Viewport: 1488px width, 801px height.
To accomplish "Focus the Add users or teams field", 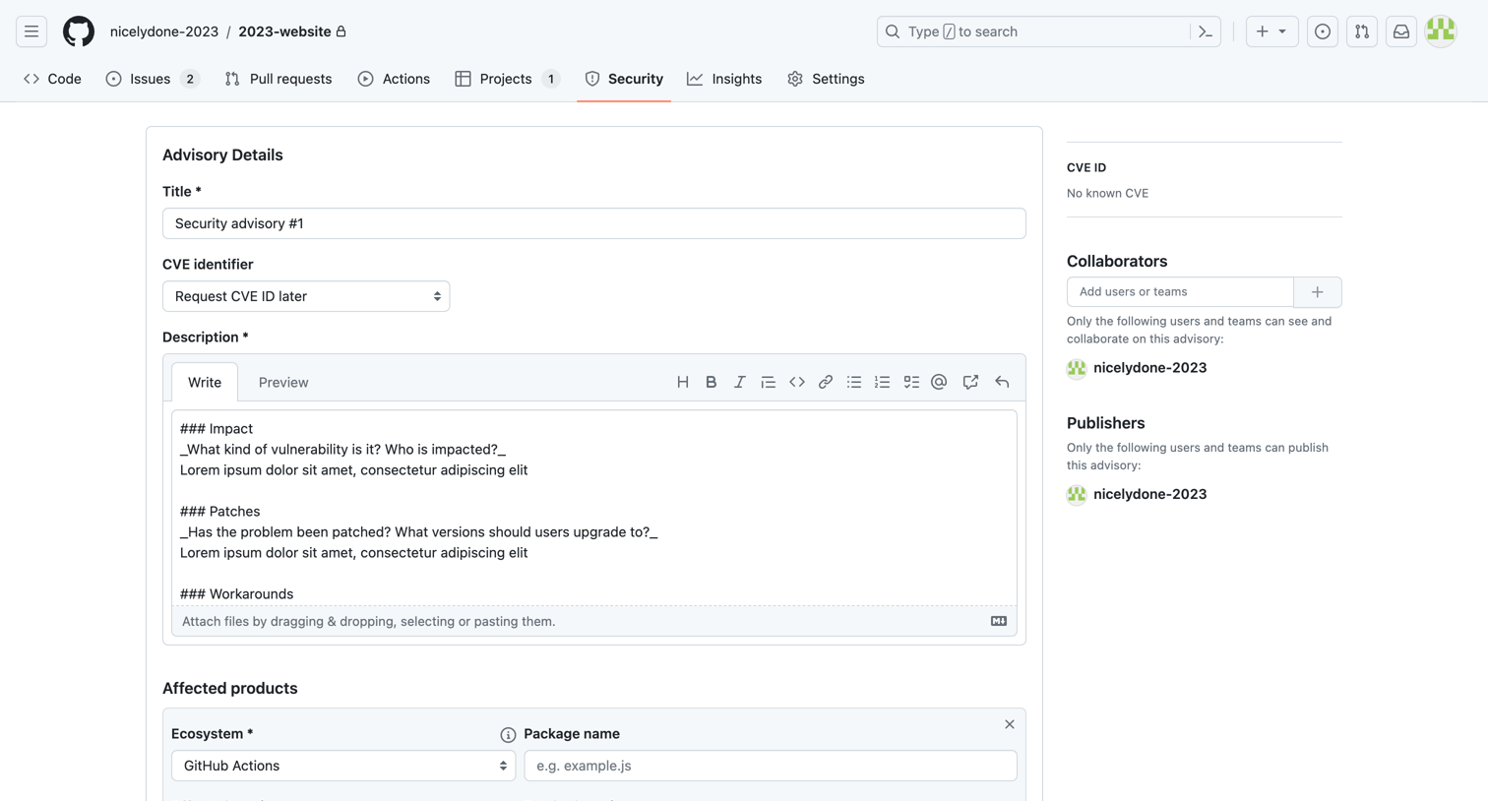I will point(1180,292).
